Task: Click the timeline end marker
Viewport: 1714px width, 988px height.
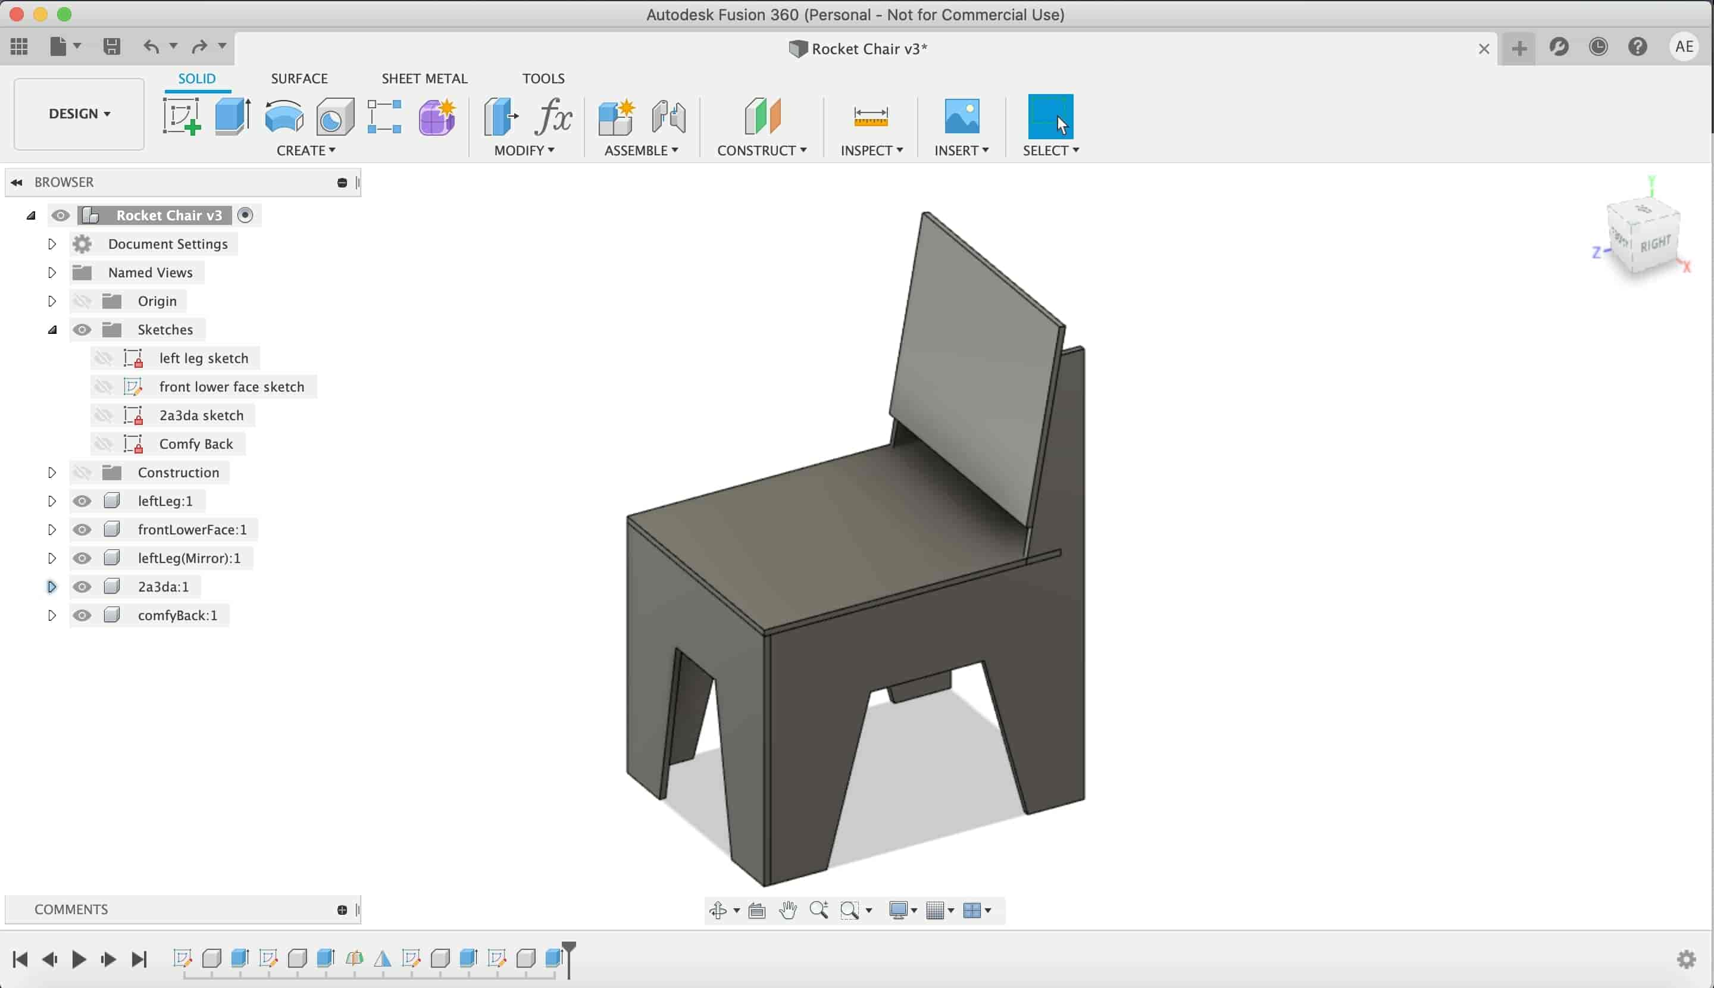Action: pos(568,959)
